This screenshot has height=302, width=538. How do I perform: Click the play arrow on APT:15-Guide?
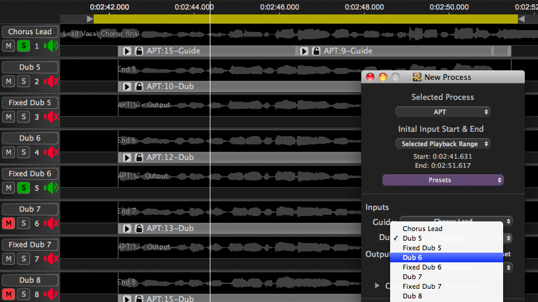point(127,51)
